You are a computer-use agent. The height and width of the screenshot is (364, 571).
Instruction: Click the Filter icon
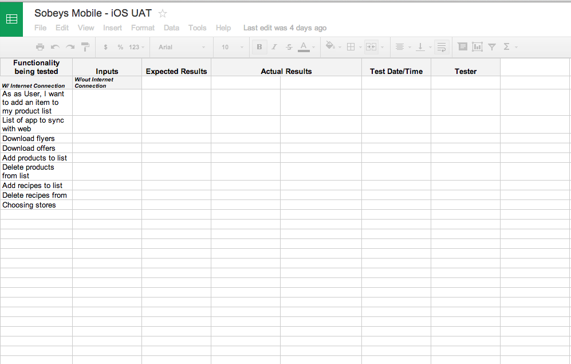tap(491, 47)
